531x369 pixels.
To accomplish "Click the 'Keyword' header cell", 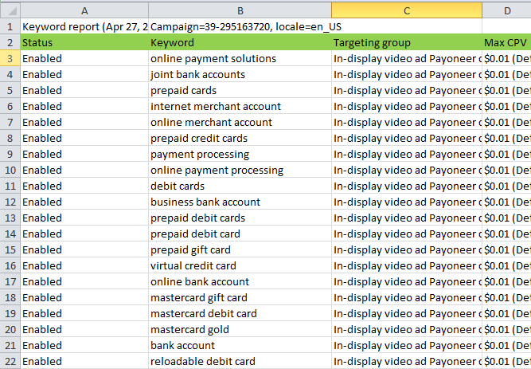I will (x=240, y=42).
